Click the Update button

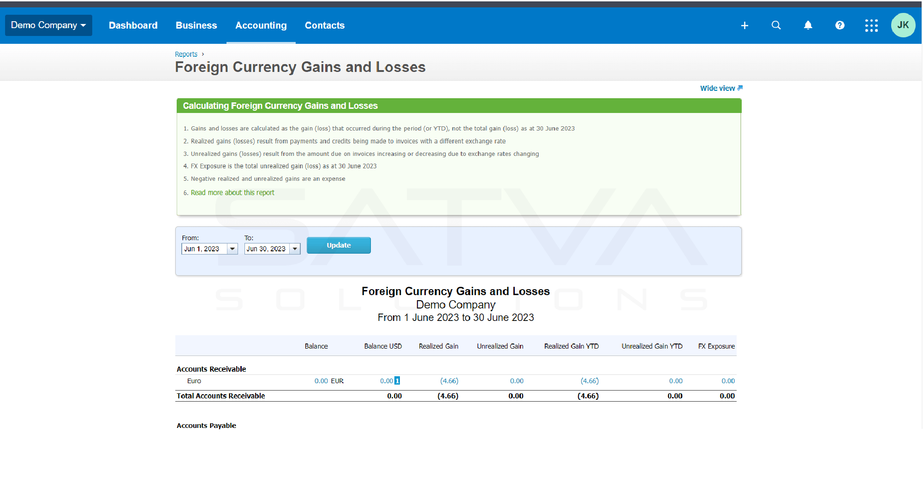[339, 245]
